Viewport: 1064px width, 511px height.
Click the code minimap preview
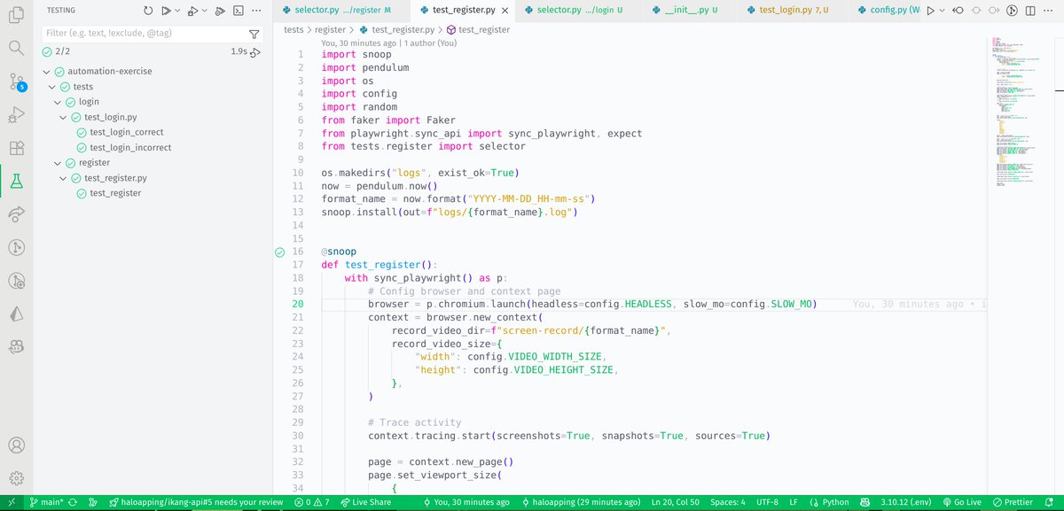click(x=1020, y=111)
